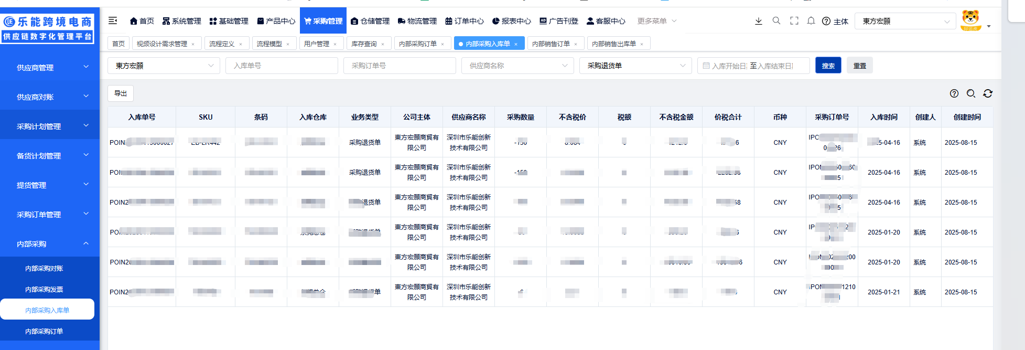Image resolution: width=1025 pixels, height=350 pixels.
Task: Toggle fullscreen mode icon
Action: coord(794,21)
